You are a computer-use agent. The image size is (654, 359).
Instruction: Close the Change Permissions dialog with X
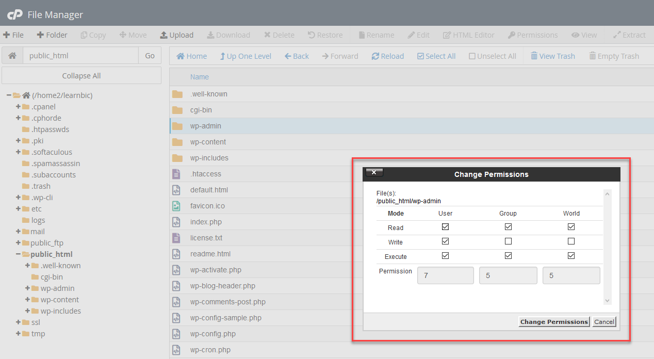click(x=374, y=172)
